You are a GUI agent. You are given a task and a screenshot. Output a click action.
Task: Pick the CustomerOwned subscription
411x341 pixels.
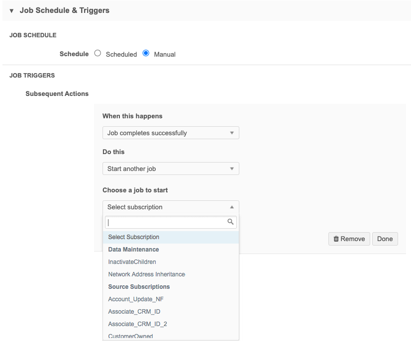tap(130, 336)
